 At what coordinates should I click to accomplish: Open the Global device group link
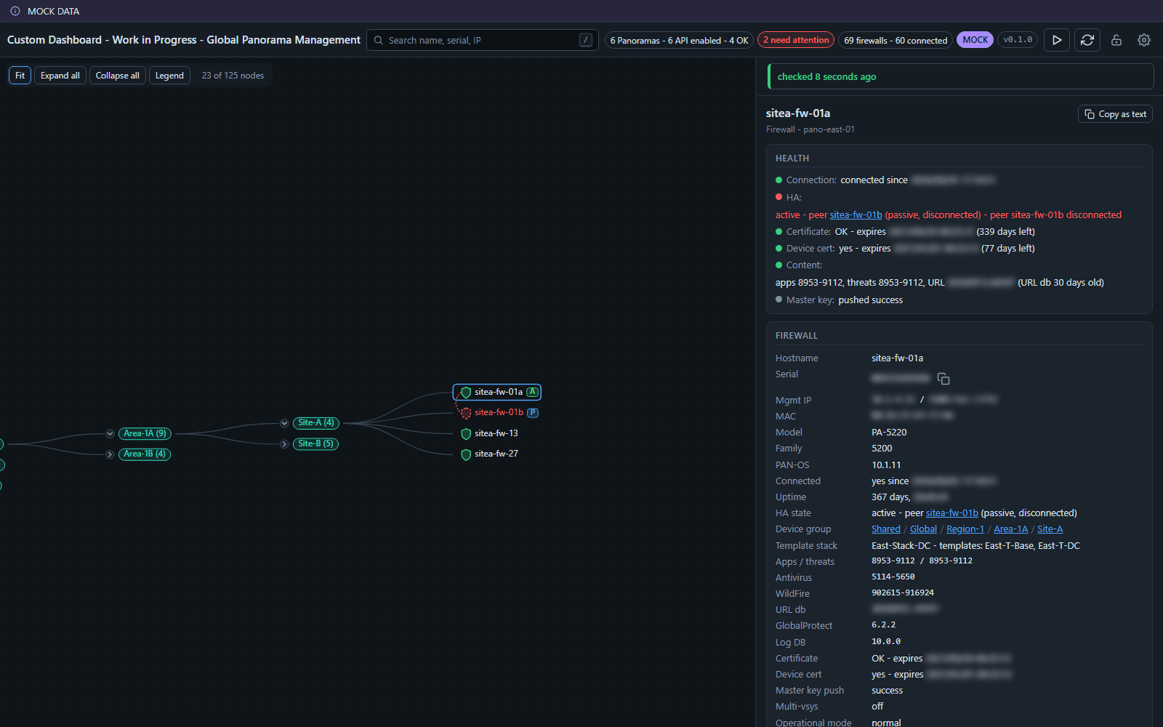click(923, 529)
